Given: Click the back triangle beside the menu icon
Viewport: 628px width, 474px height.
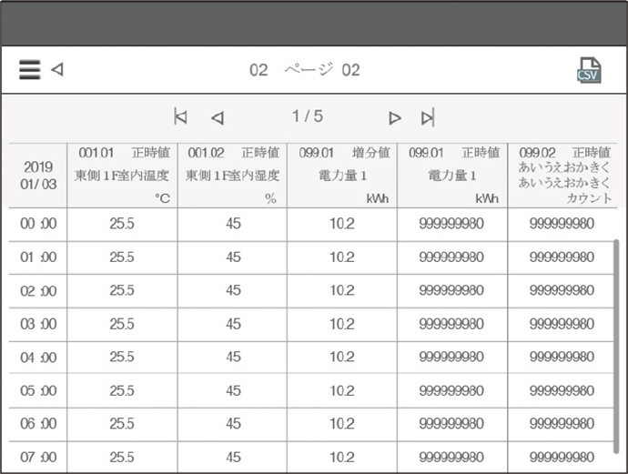Looking at the screenshot, I should [57, 69].
